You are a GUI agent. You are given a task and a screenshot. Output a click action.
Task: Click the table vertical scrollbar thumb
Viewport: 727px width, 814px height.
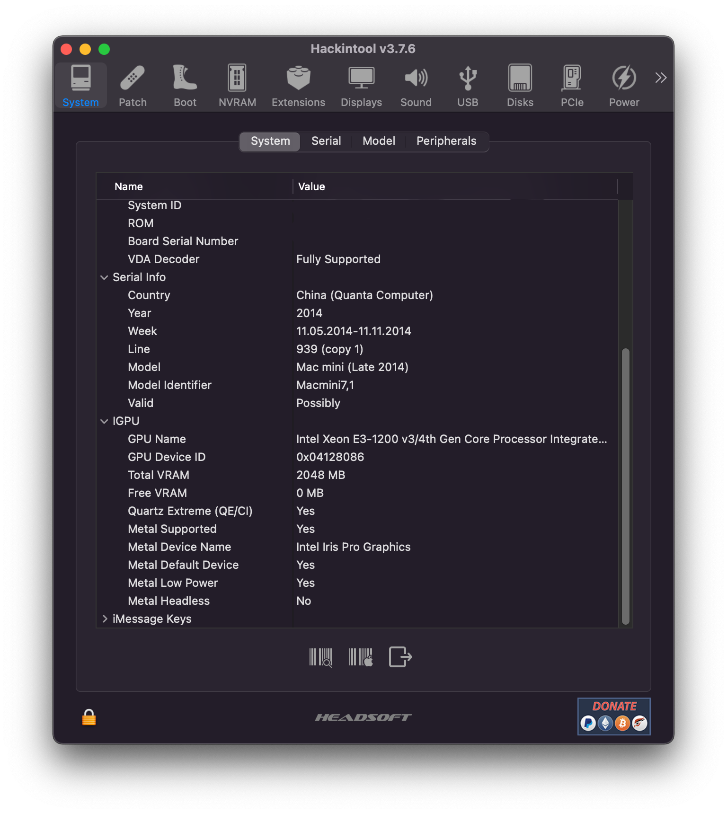pyautogui.click(x=626, y=487)
